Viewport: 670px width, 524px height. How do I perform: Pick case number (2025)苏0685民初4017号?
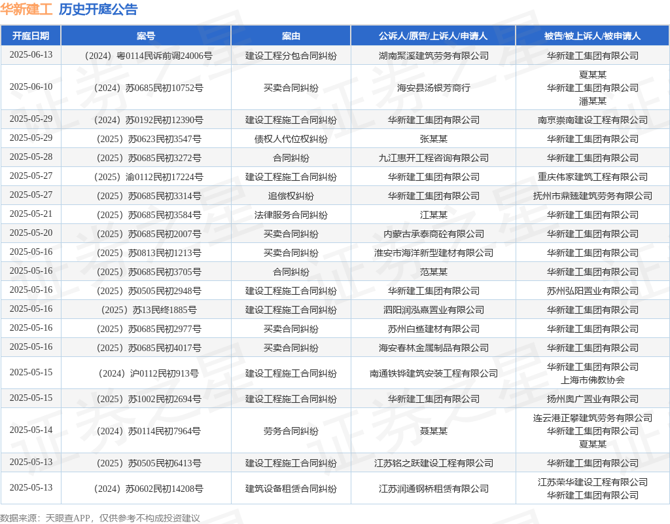pyautogui.click(x=146, y=348)
